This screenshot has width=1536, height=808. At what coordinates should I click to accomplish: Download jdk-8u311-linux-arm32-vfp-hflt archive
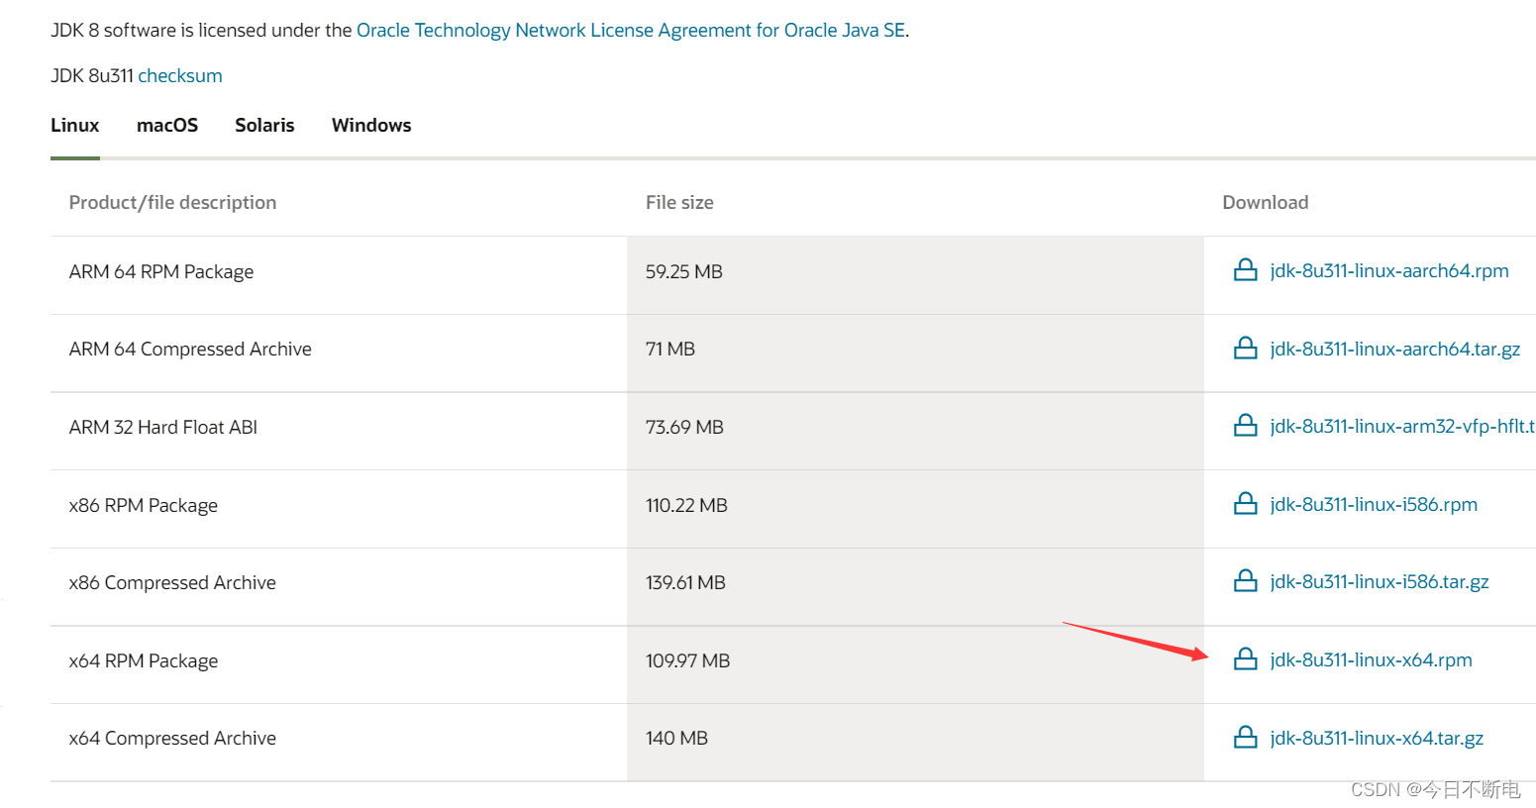pyautogui.click(x=1402, y=426)
